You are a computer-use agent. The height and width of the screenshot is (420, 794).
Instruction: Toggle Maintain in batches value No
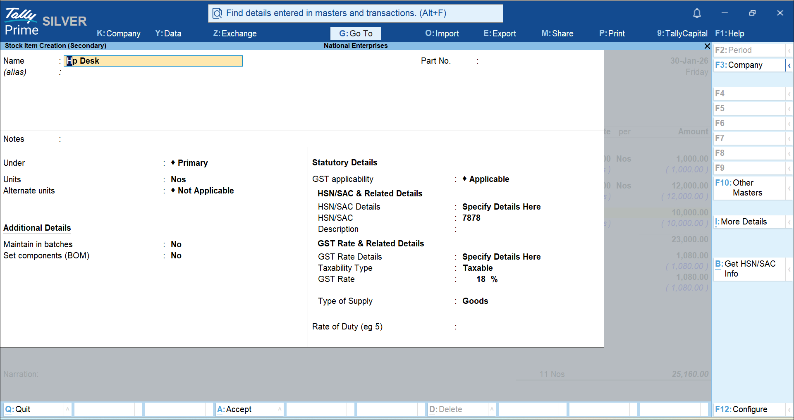(x=176, y=244)
